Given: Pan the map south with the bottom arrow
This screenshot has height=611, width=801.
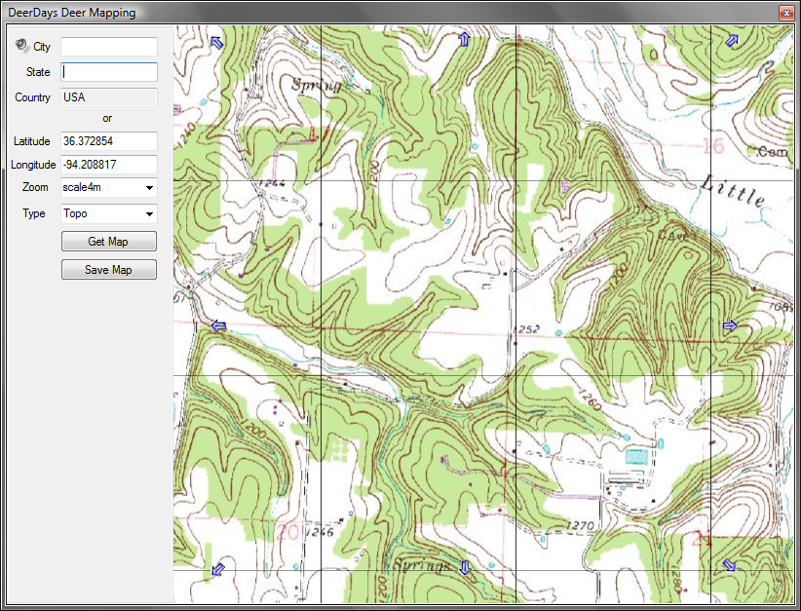Looking at the screenshot, I should pos(465,568).
